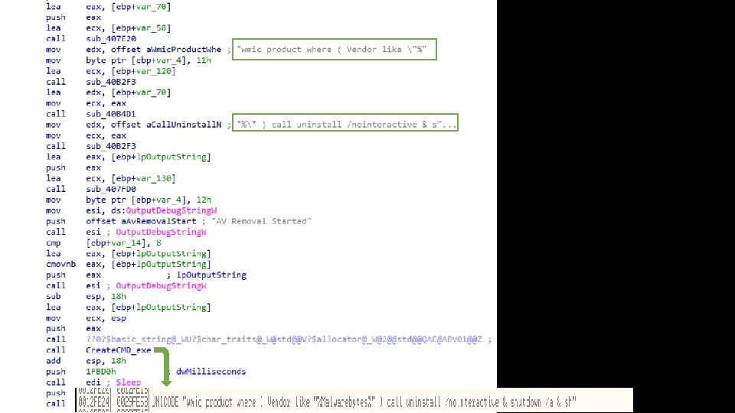Click the var_130 variable in lea ecx line
This screenshot has height=413, width=735.
[153, 178]
